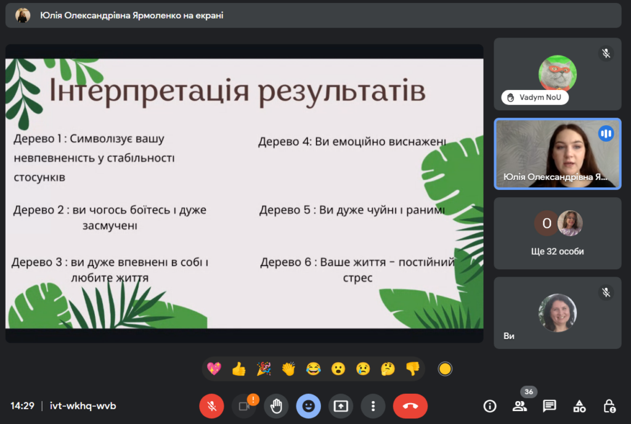Expand the 32 more participants tile
631x424 pixels.
pyautogui.click(x=558, y=233)
